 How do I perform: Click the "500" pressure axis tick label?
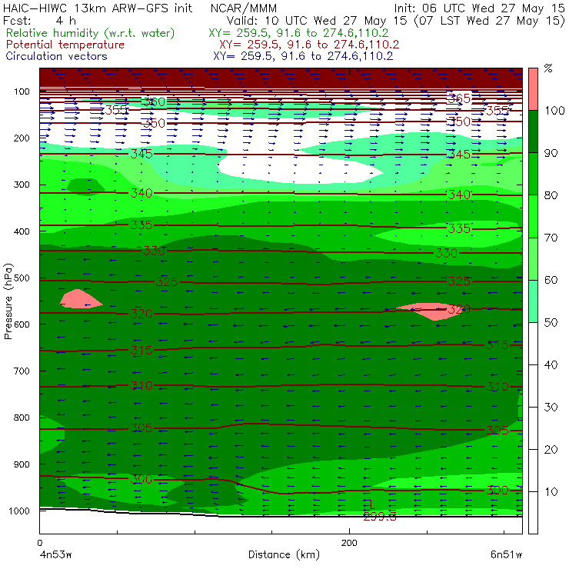(22, 278)
